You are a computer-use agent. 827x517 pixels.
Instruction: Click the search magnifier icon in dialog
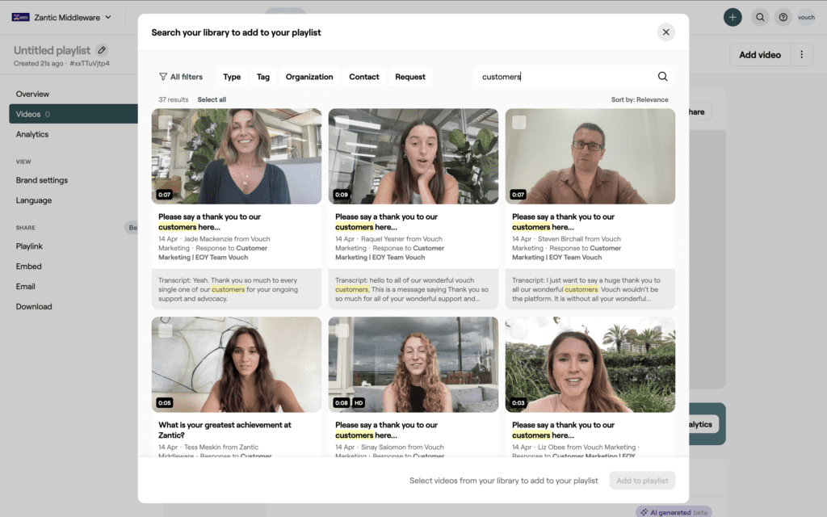coord(662,77)
